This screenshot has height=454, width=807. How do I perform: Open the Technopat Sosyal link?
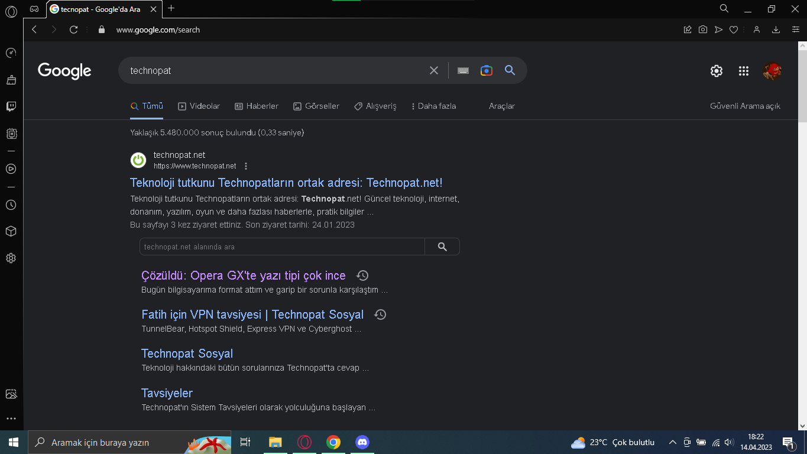tap(187, 354)
